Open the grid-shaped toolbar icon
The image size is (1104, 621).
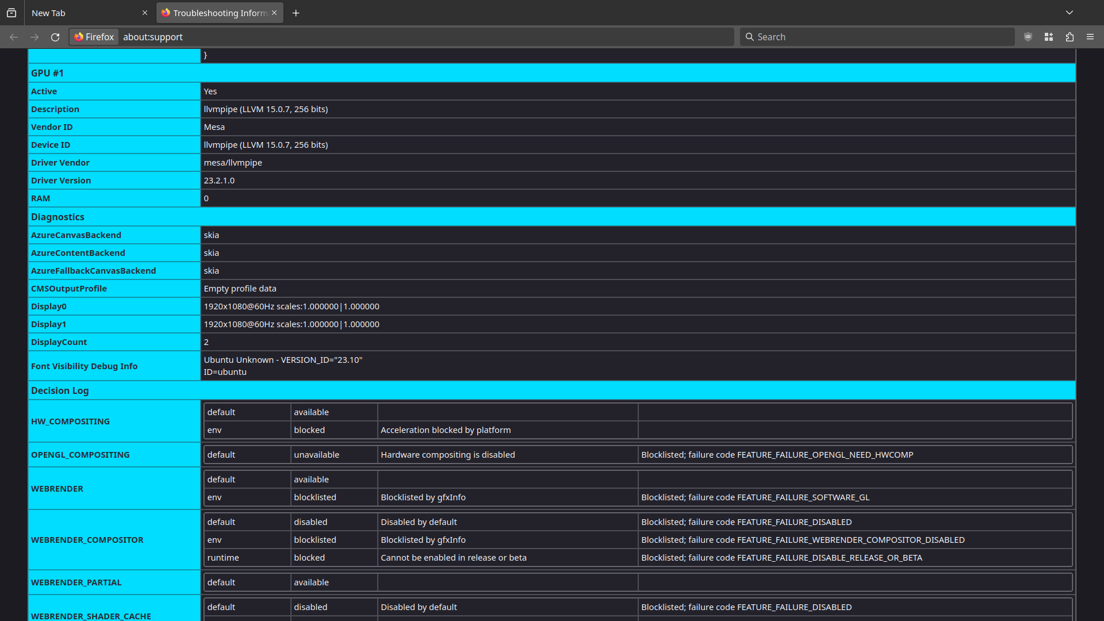(1049, 37)
